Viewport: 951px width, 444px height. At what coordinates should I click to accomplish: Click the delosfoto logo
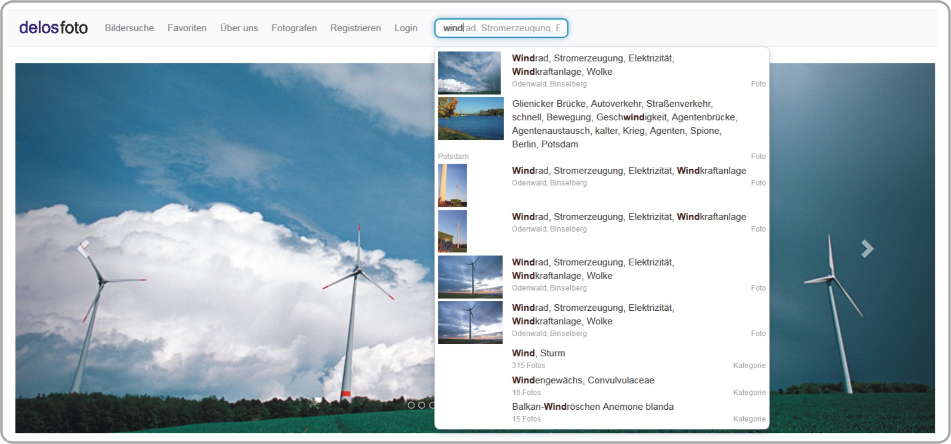[53, 28]
